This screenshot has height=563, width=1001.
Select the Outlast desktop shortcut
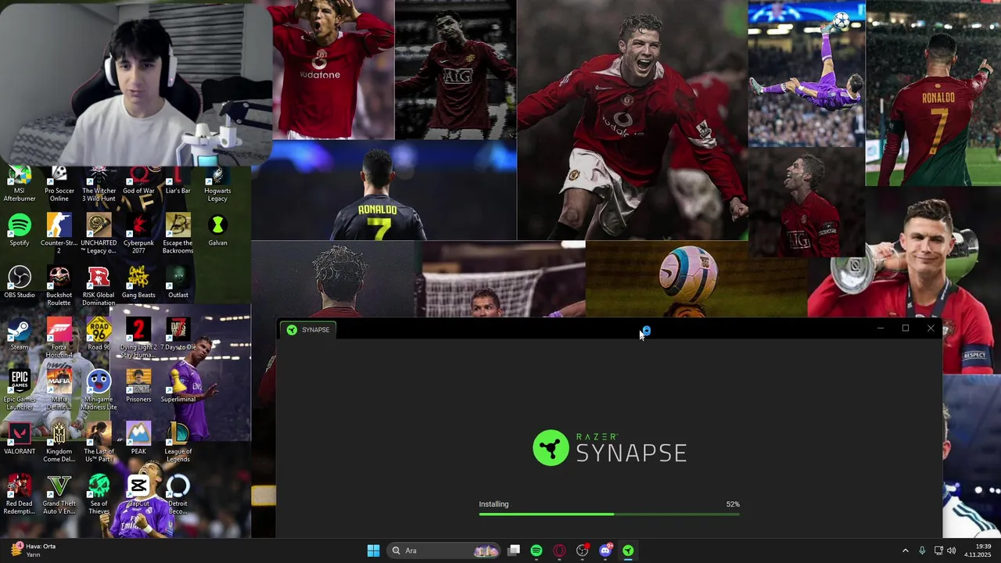[178, 283]
